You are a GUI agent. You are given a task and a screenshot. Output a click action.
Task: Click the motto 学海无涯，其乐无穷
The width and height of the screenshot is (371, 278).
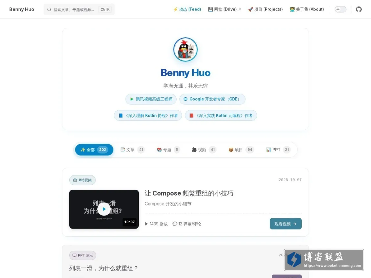(x=185, y=86)
